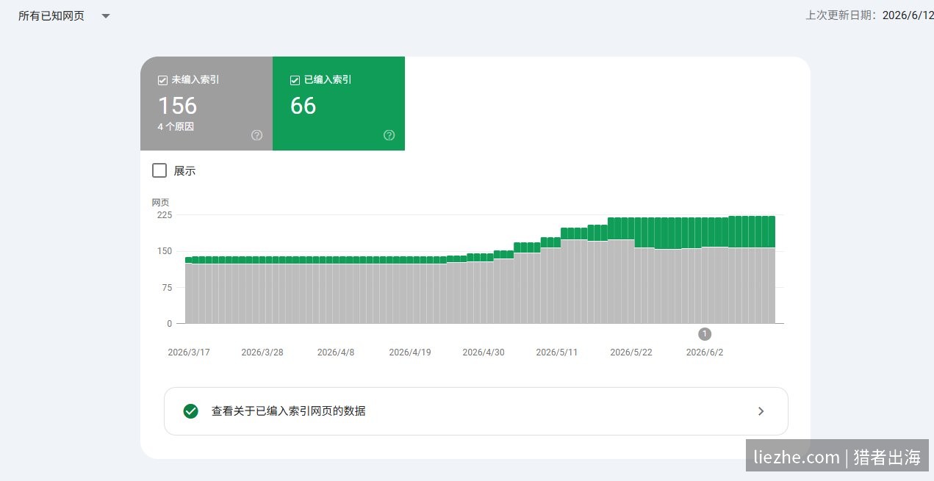Click the 网页 axis label
Screen dimensions: 934x481
[160, 203]
